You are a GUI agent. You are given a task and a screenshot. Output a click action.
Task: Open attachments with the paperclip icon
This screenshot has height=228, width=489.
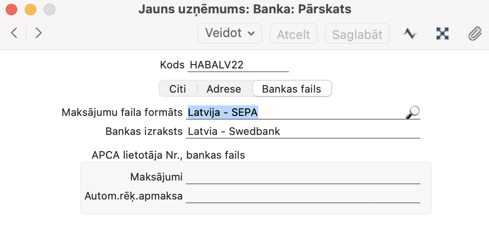[475, 33]
